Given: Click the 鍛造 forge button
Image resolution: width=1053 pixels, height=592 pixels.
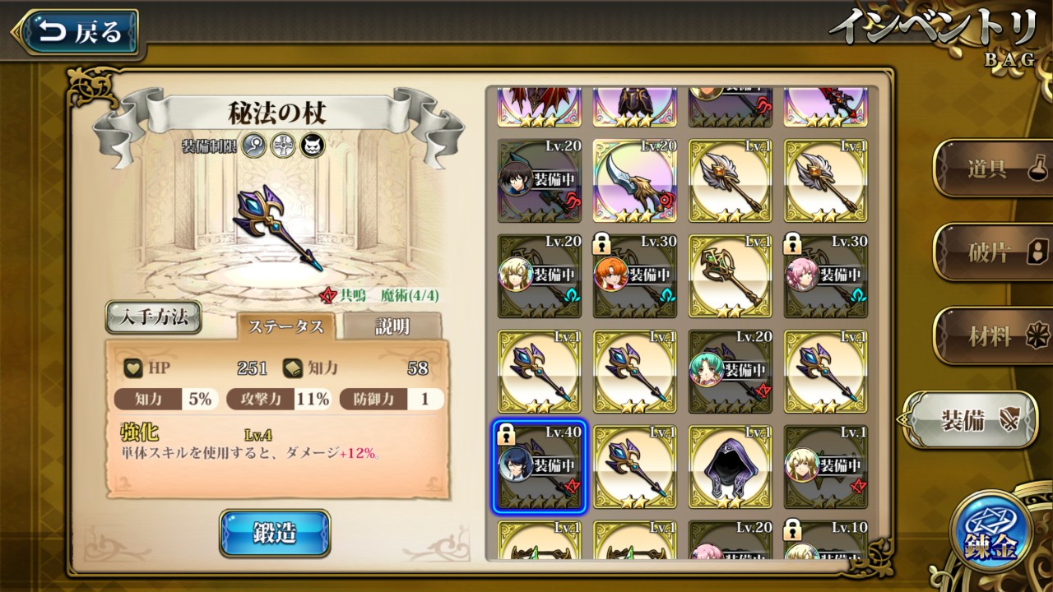Looking at the screenshot, I should click(275, 533).
